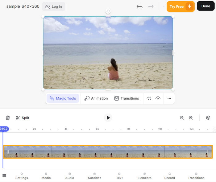The image size is (216, 182).
Task: Click the 6s mark on the ruler
Action: pyautogui.click(x=97, y=129)
